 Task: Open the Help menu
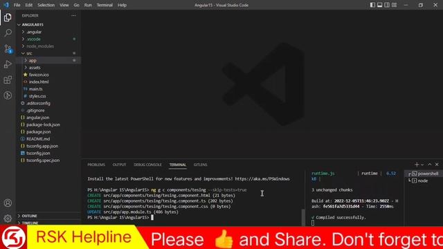click(122, 5)
